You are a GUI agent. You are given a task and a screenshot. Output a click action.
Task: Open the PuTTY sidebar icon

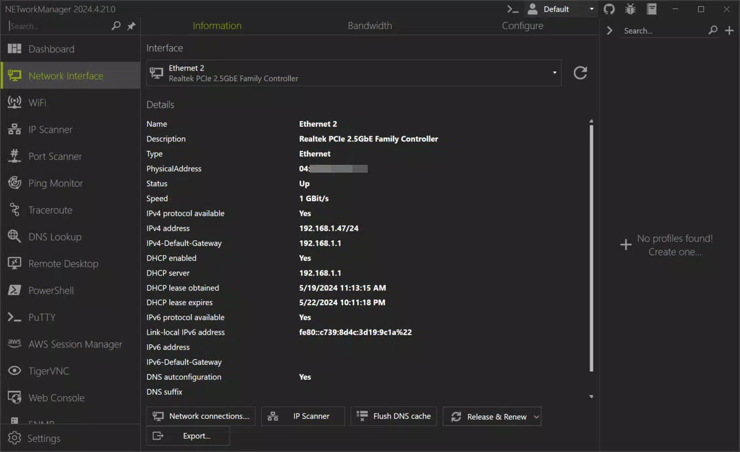(x=14, y=318)
